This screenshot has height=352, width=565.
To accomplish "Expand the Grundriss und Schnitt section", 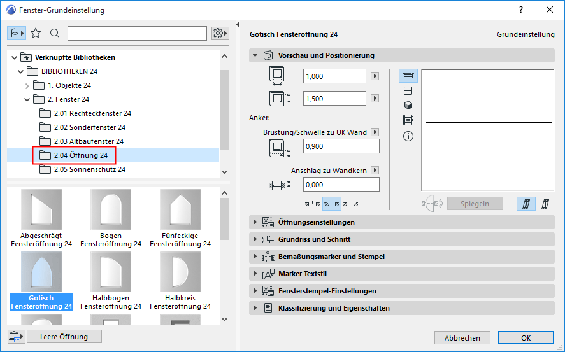I will pyautogui.click(x=314, y=239).
